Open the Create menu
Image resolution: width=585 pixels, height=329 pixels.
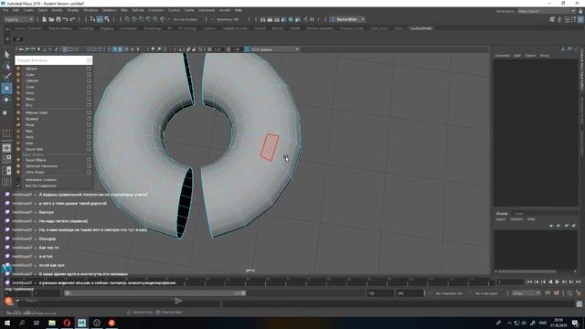(x=28, y=10)
